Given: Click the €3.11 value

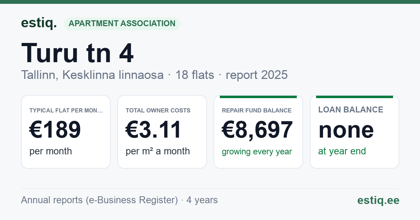Looking at the screenshot, I should point(153,130).
